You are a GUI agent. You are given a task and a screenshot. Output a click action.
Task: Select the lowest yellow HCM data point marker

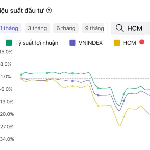tap(124, 117)
